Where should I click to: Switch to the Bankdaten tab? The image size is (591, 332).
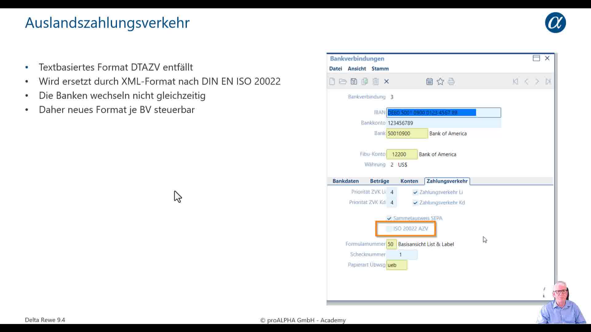click(345, 181)
